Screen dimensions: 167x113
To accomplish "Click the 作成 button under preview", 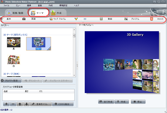I will pyautogui.click(x=122, y=102).
